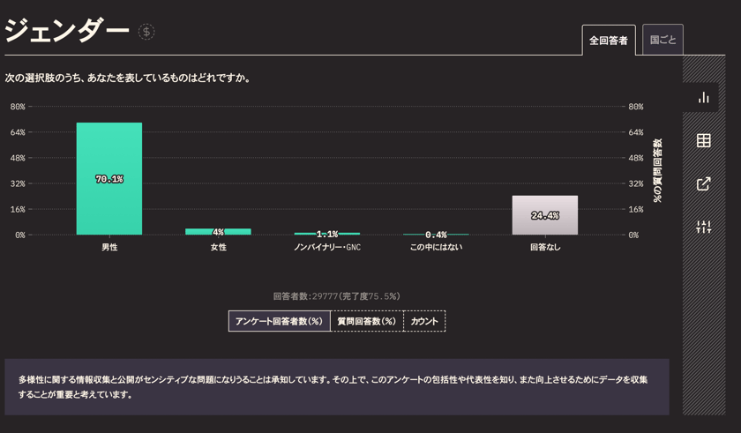This screenshot has height=433, width=741.
Task: Click the この中にはない 0.4% bar
Action: pos(436,235)
